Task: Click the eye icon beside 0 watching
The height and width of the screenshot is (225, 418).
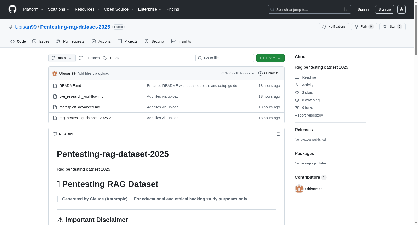Action: [297, 100]
